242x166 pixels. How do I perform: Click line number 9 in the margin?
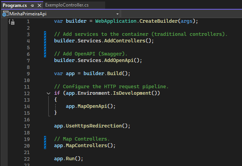(x=28, y=74)
